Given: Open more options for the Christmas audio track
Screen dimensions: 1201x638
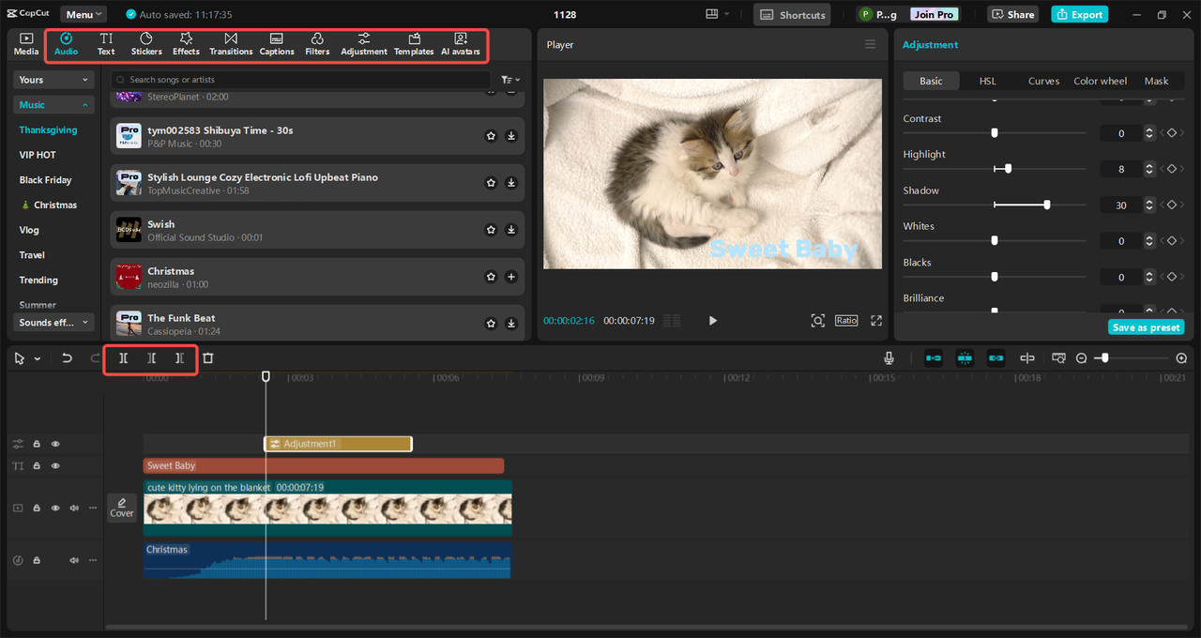Looking at the screenshot, I should [93, 560].
